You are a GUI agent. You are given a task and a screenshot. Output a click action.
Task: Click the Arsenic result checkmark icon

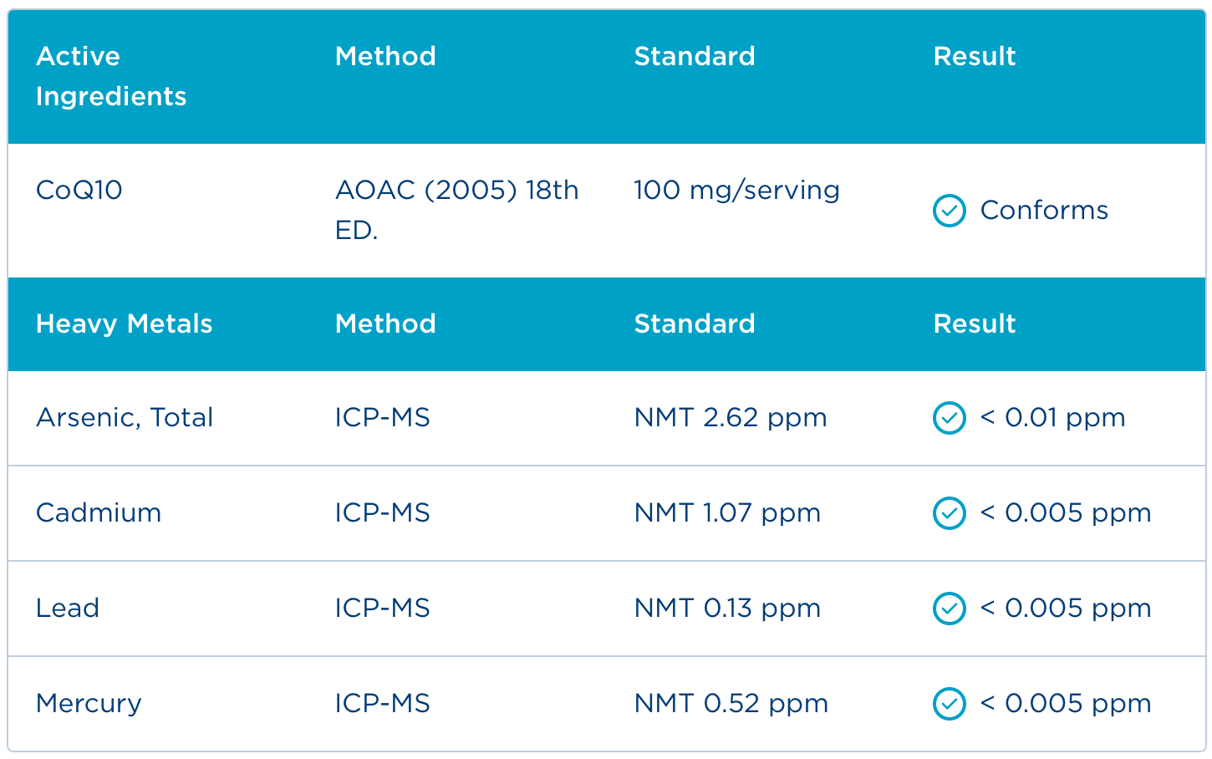[949, 418]
